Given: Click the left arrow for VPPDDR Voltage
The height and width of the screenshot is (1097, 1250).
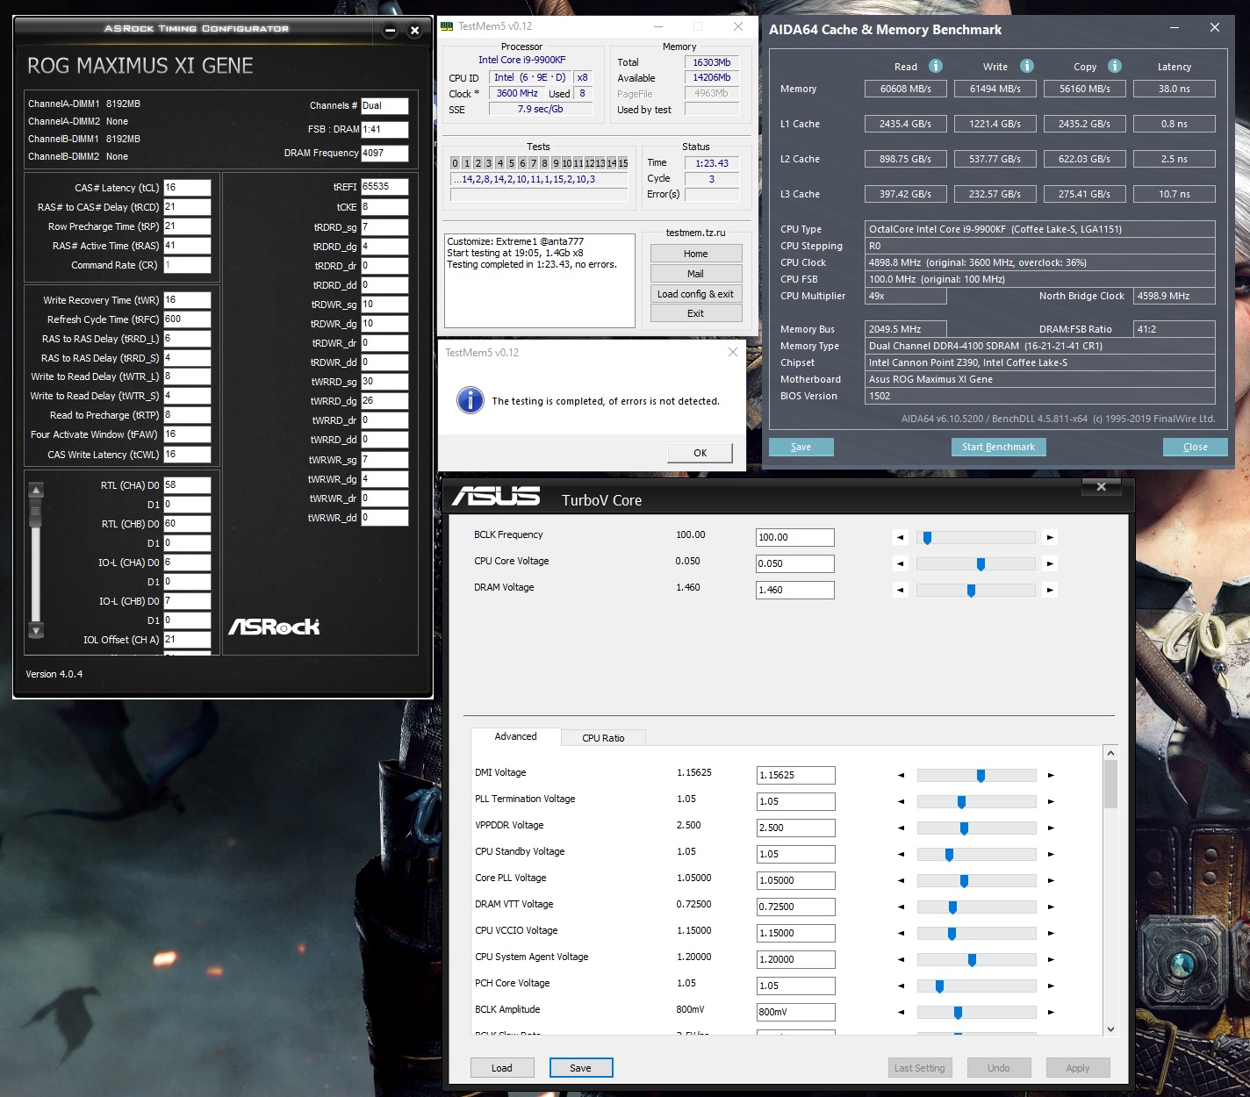Looking at the screenshot, I should point(901,828).
